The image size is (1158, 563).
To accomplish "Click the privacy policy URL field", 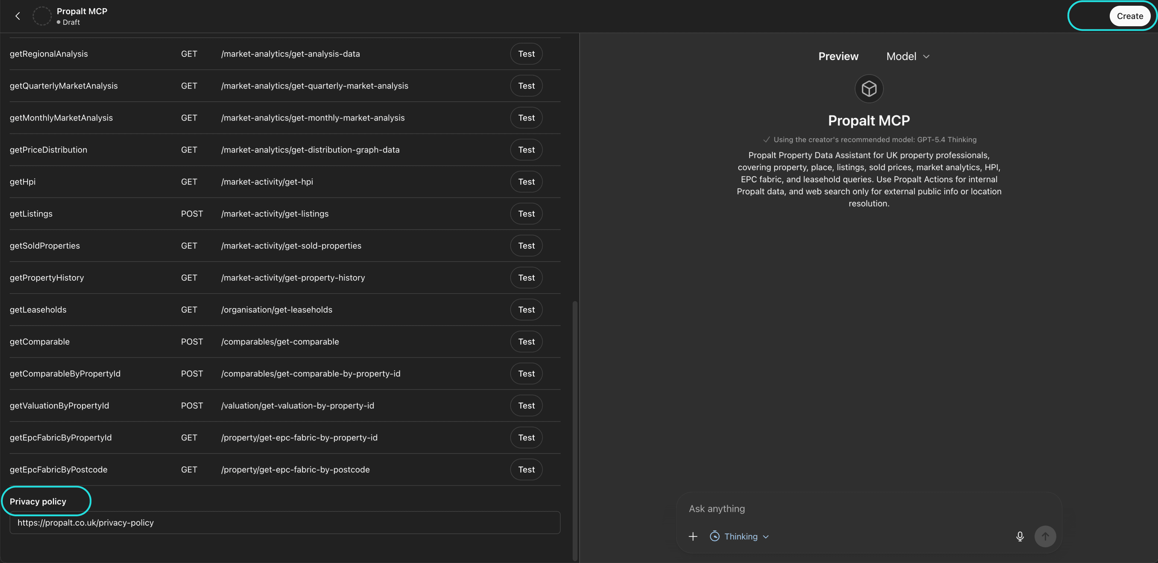I will tap(285, 523).
